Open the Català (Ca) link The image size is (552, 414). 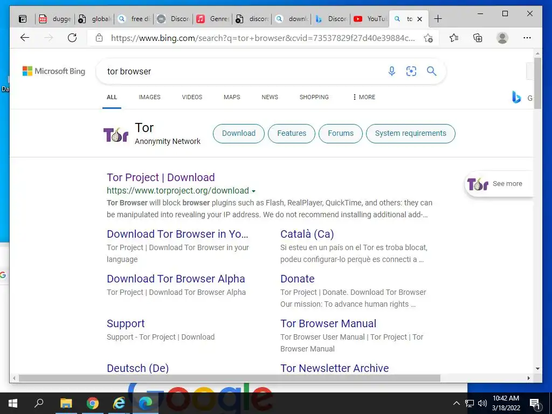coord(307,234)
